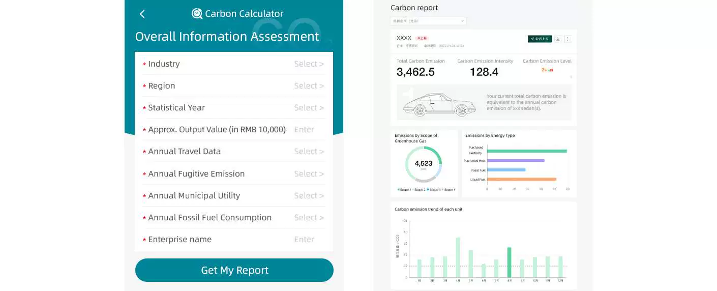This screenshot has height=291, width=717.
Task: Open the Statistical Year selector
Action: (x=234, y=108)
